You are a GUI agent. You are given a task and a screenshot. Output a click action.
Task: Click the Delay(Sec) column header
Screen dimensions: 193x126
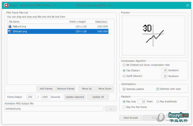(x=101, y=22)
